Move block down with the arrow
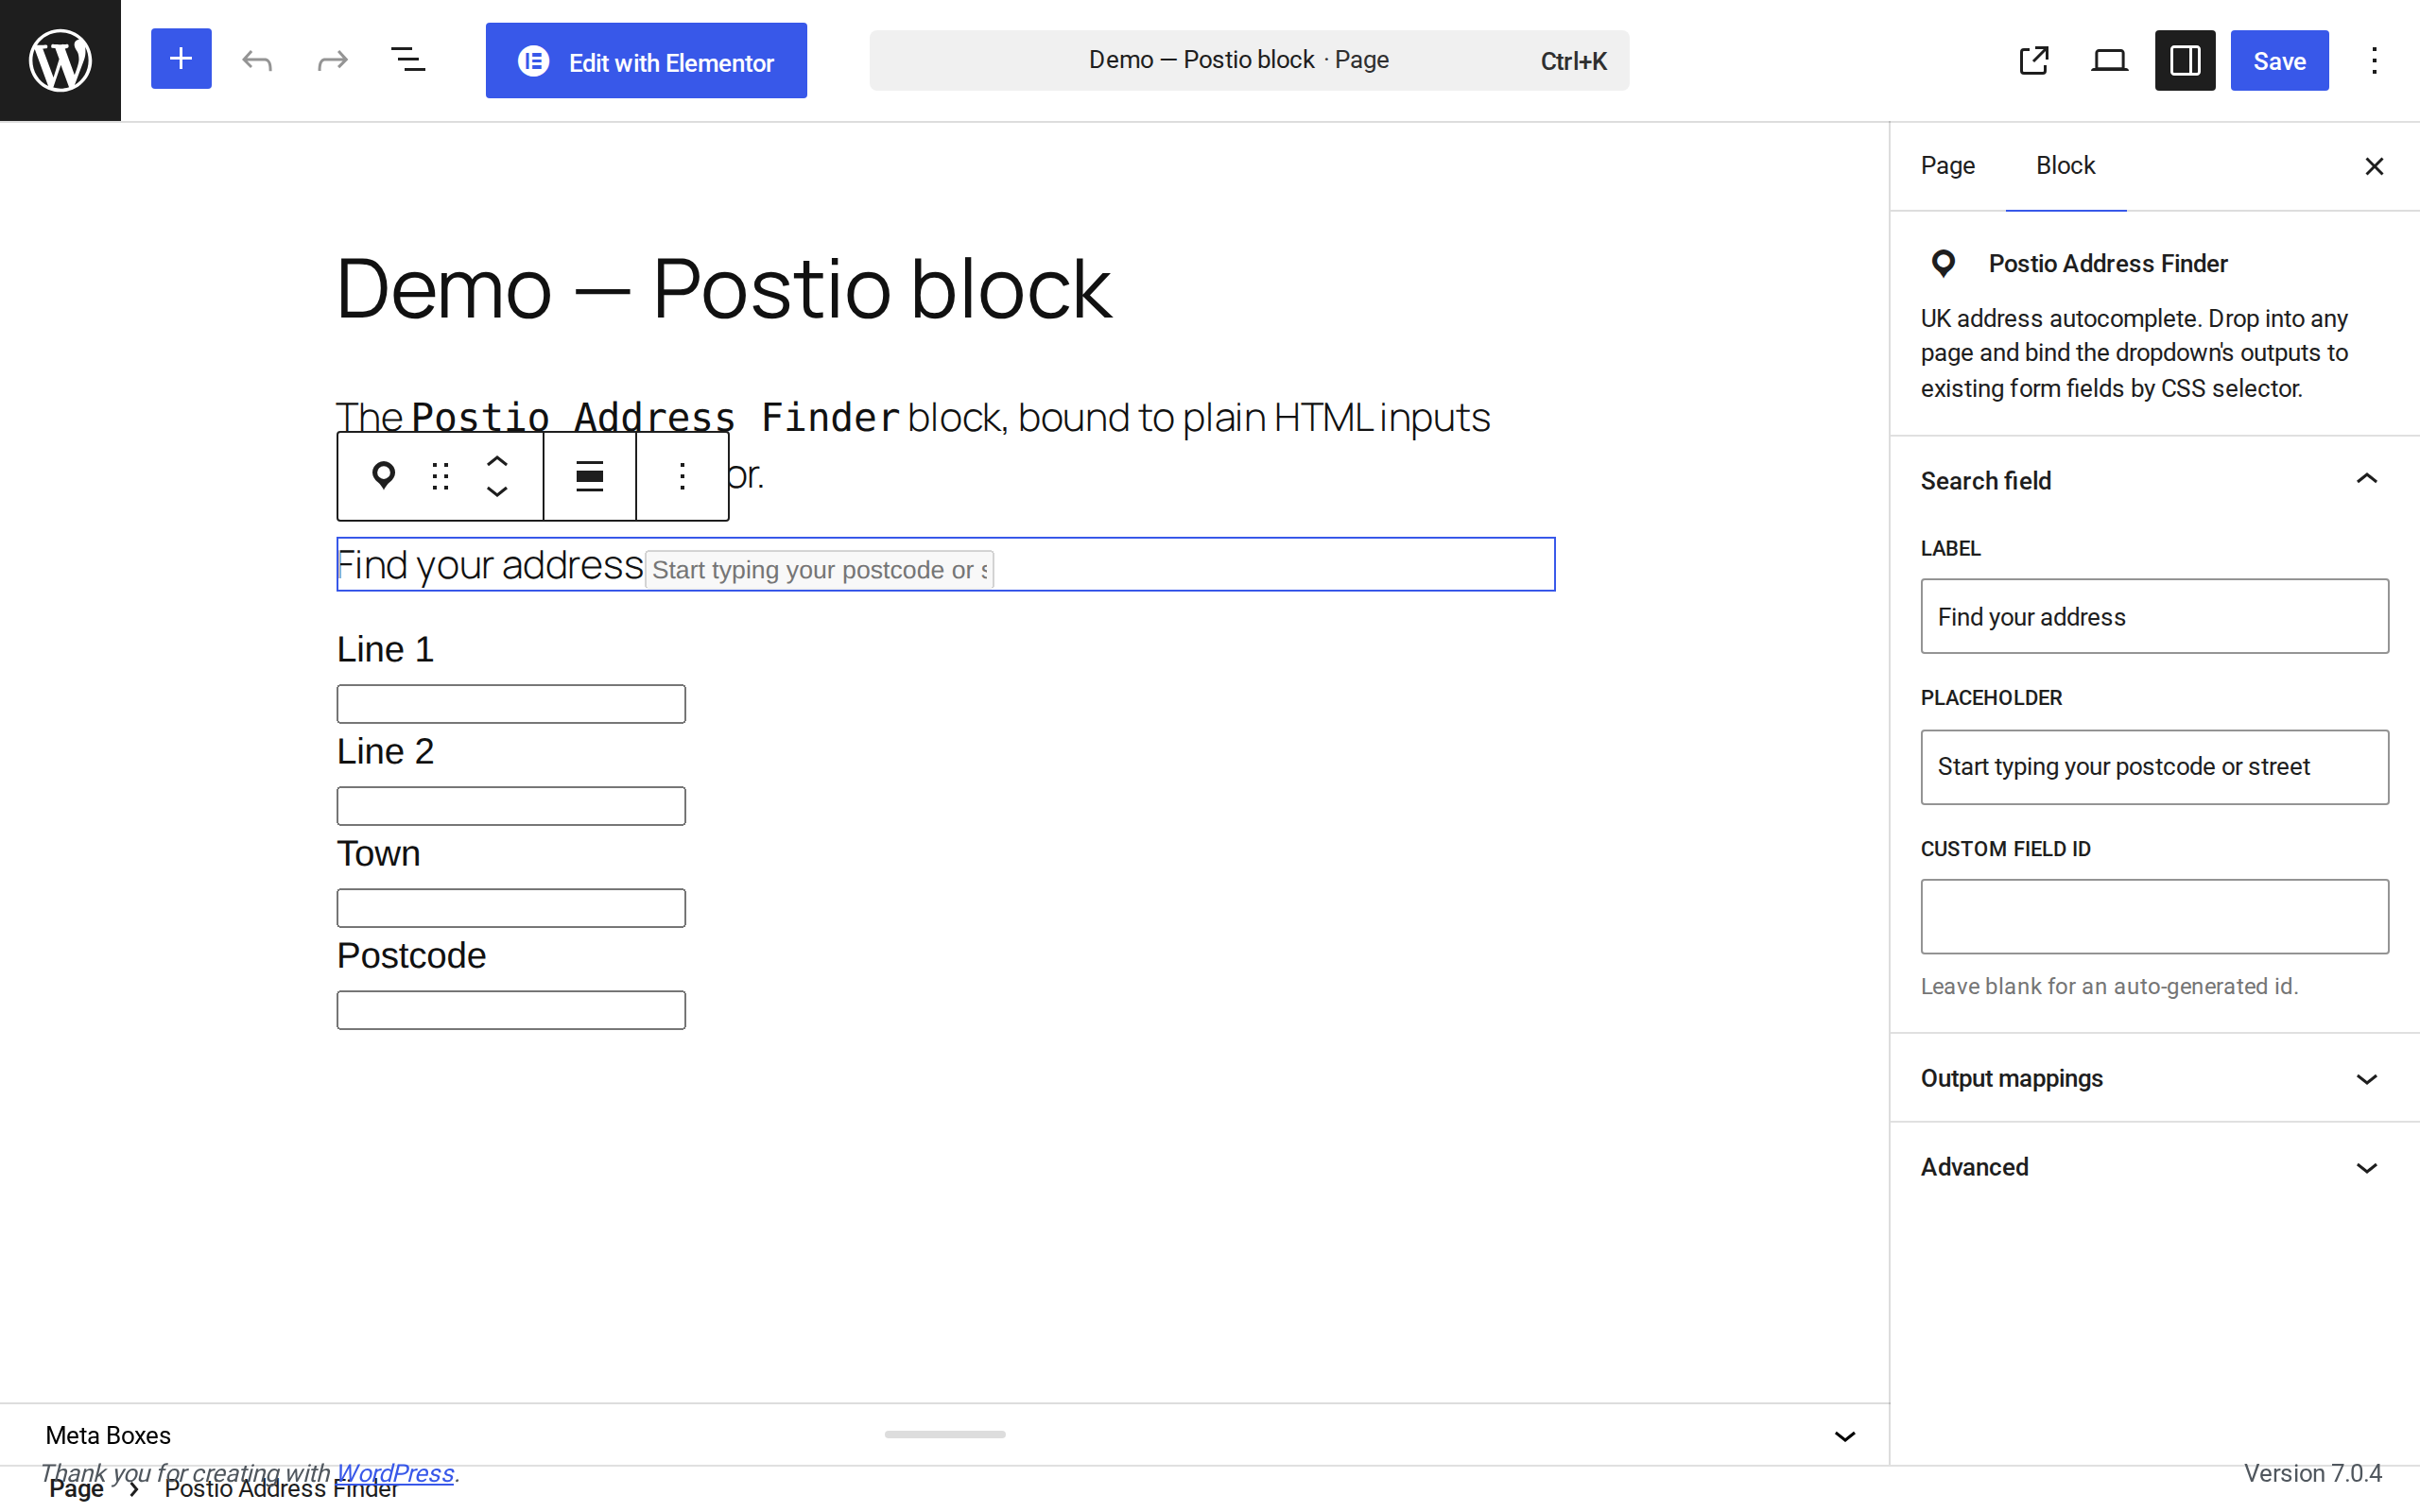The height and width of the screenshot is (1512, 2420). (497, 491)
